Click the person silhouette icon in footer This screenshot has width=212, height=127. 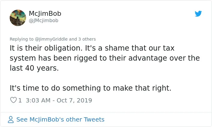click(11, 119)
